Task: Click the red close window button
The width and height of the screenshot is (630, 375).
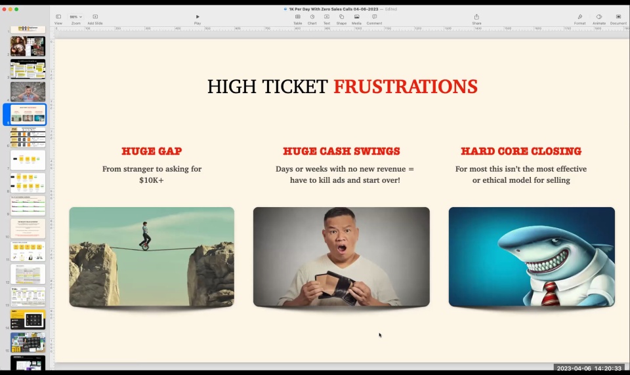Action: pyautogui.click(x=4, y=9)
